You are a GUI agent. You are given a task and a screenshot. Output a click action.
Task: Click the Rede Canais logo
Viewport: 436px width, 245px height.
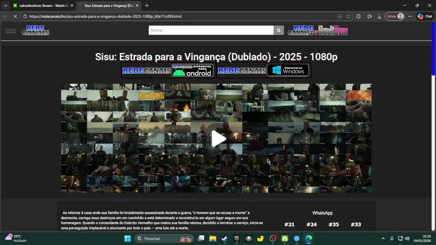pos(35,31)
